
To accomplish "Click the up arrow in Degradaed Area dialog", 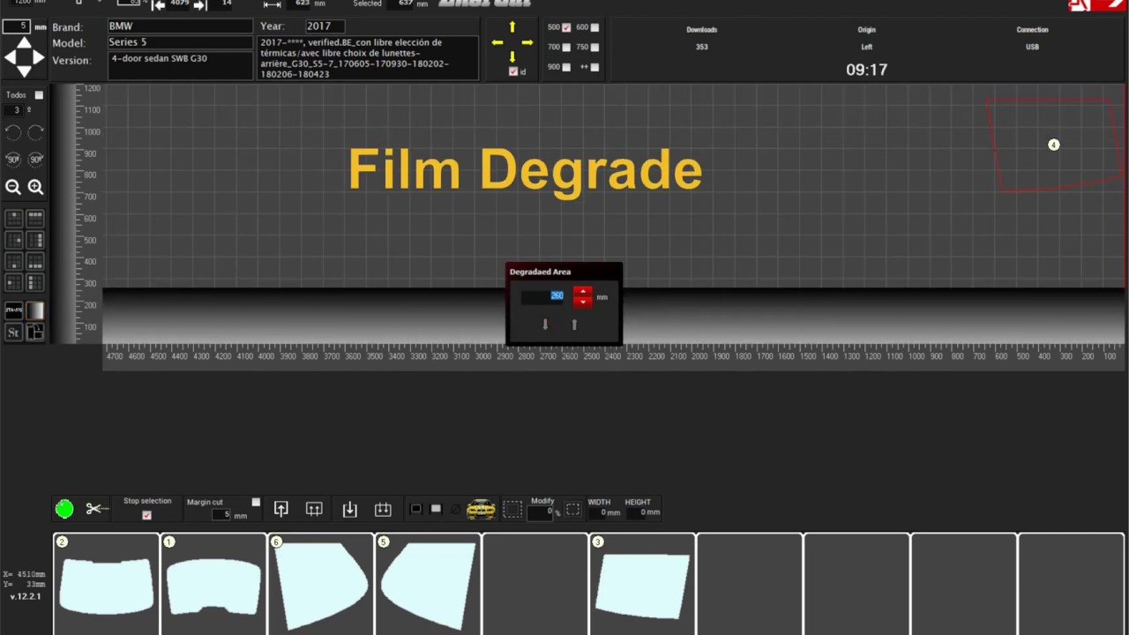I will pos(574,325).
